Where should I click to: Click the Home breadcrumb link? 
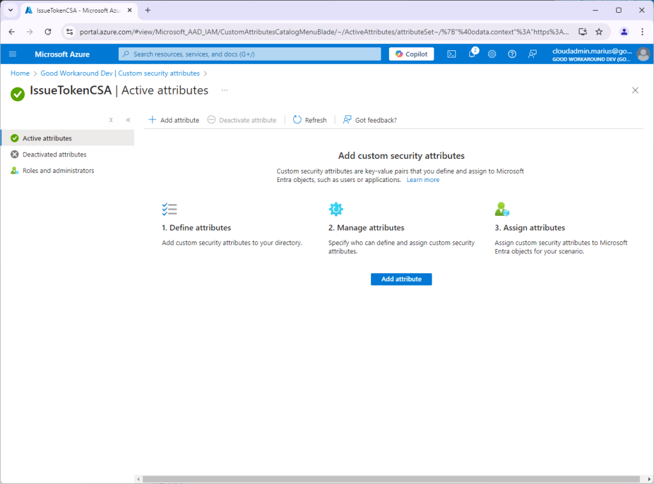pos(20,73)
